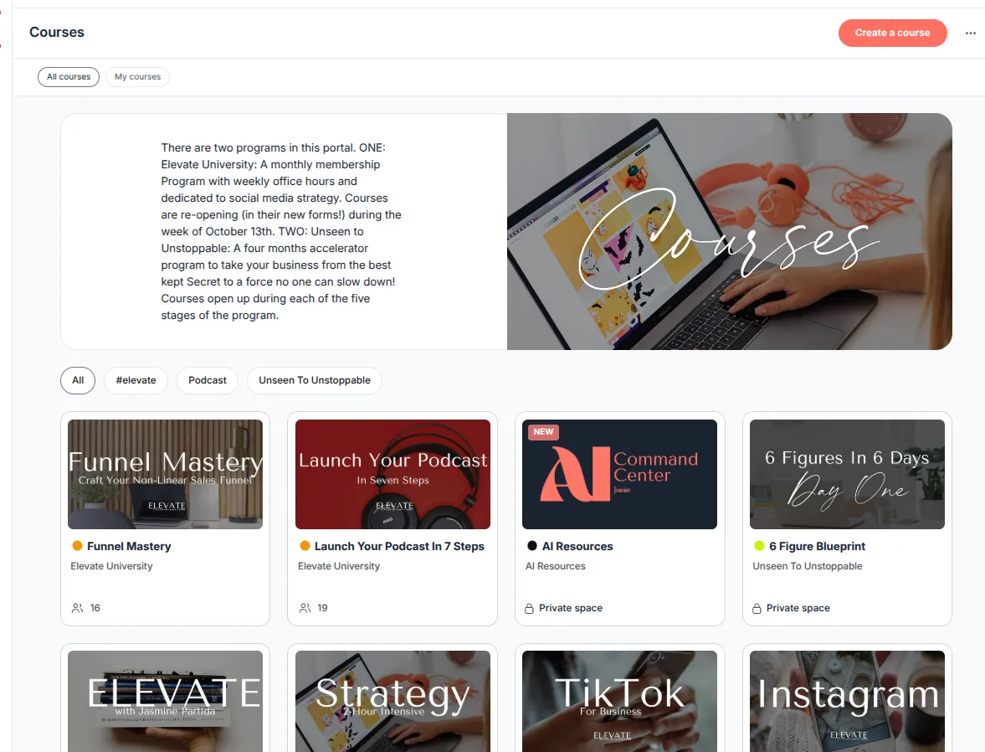Click the green dot beside 6 Figure Blueprint
The height and width of the screenshot is (752, 985).
pyautogui.click(x=760, y=546)
